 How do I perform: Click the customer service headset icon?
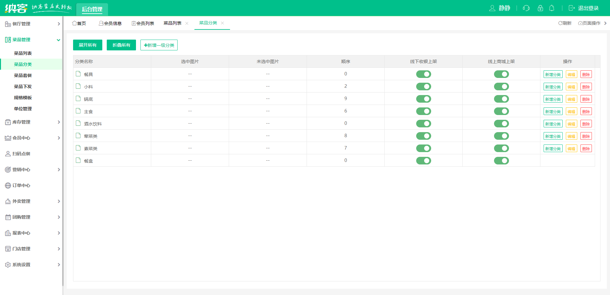coord(526,8)
